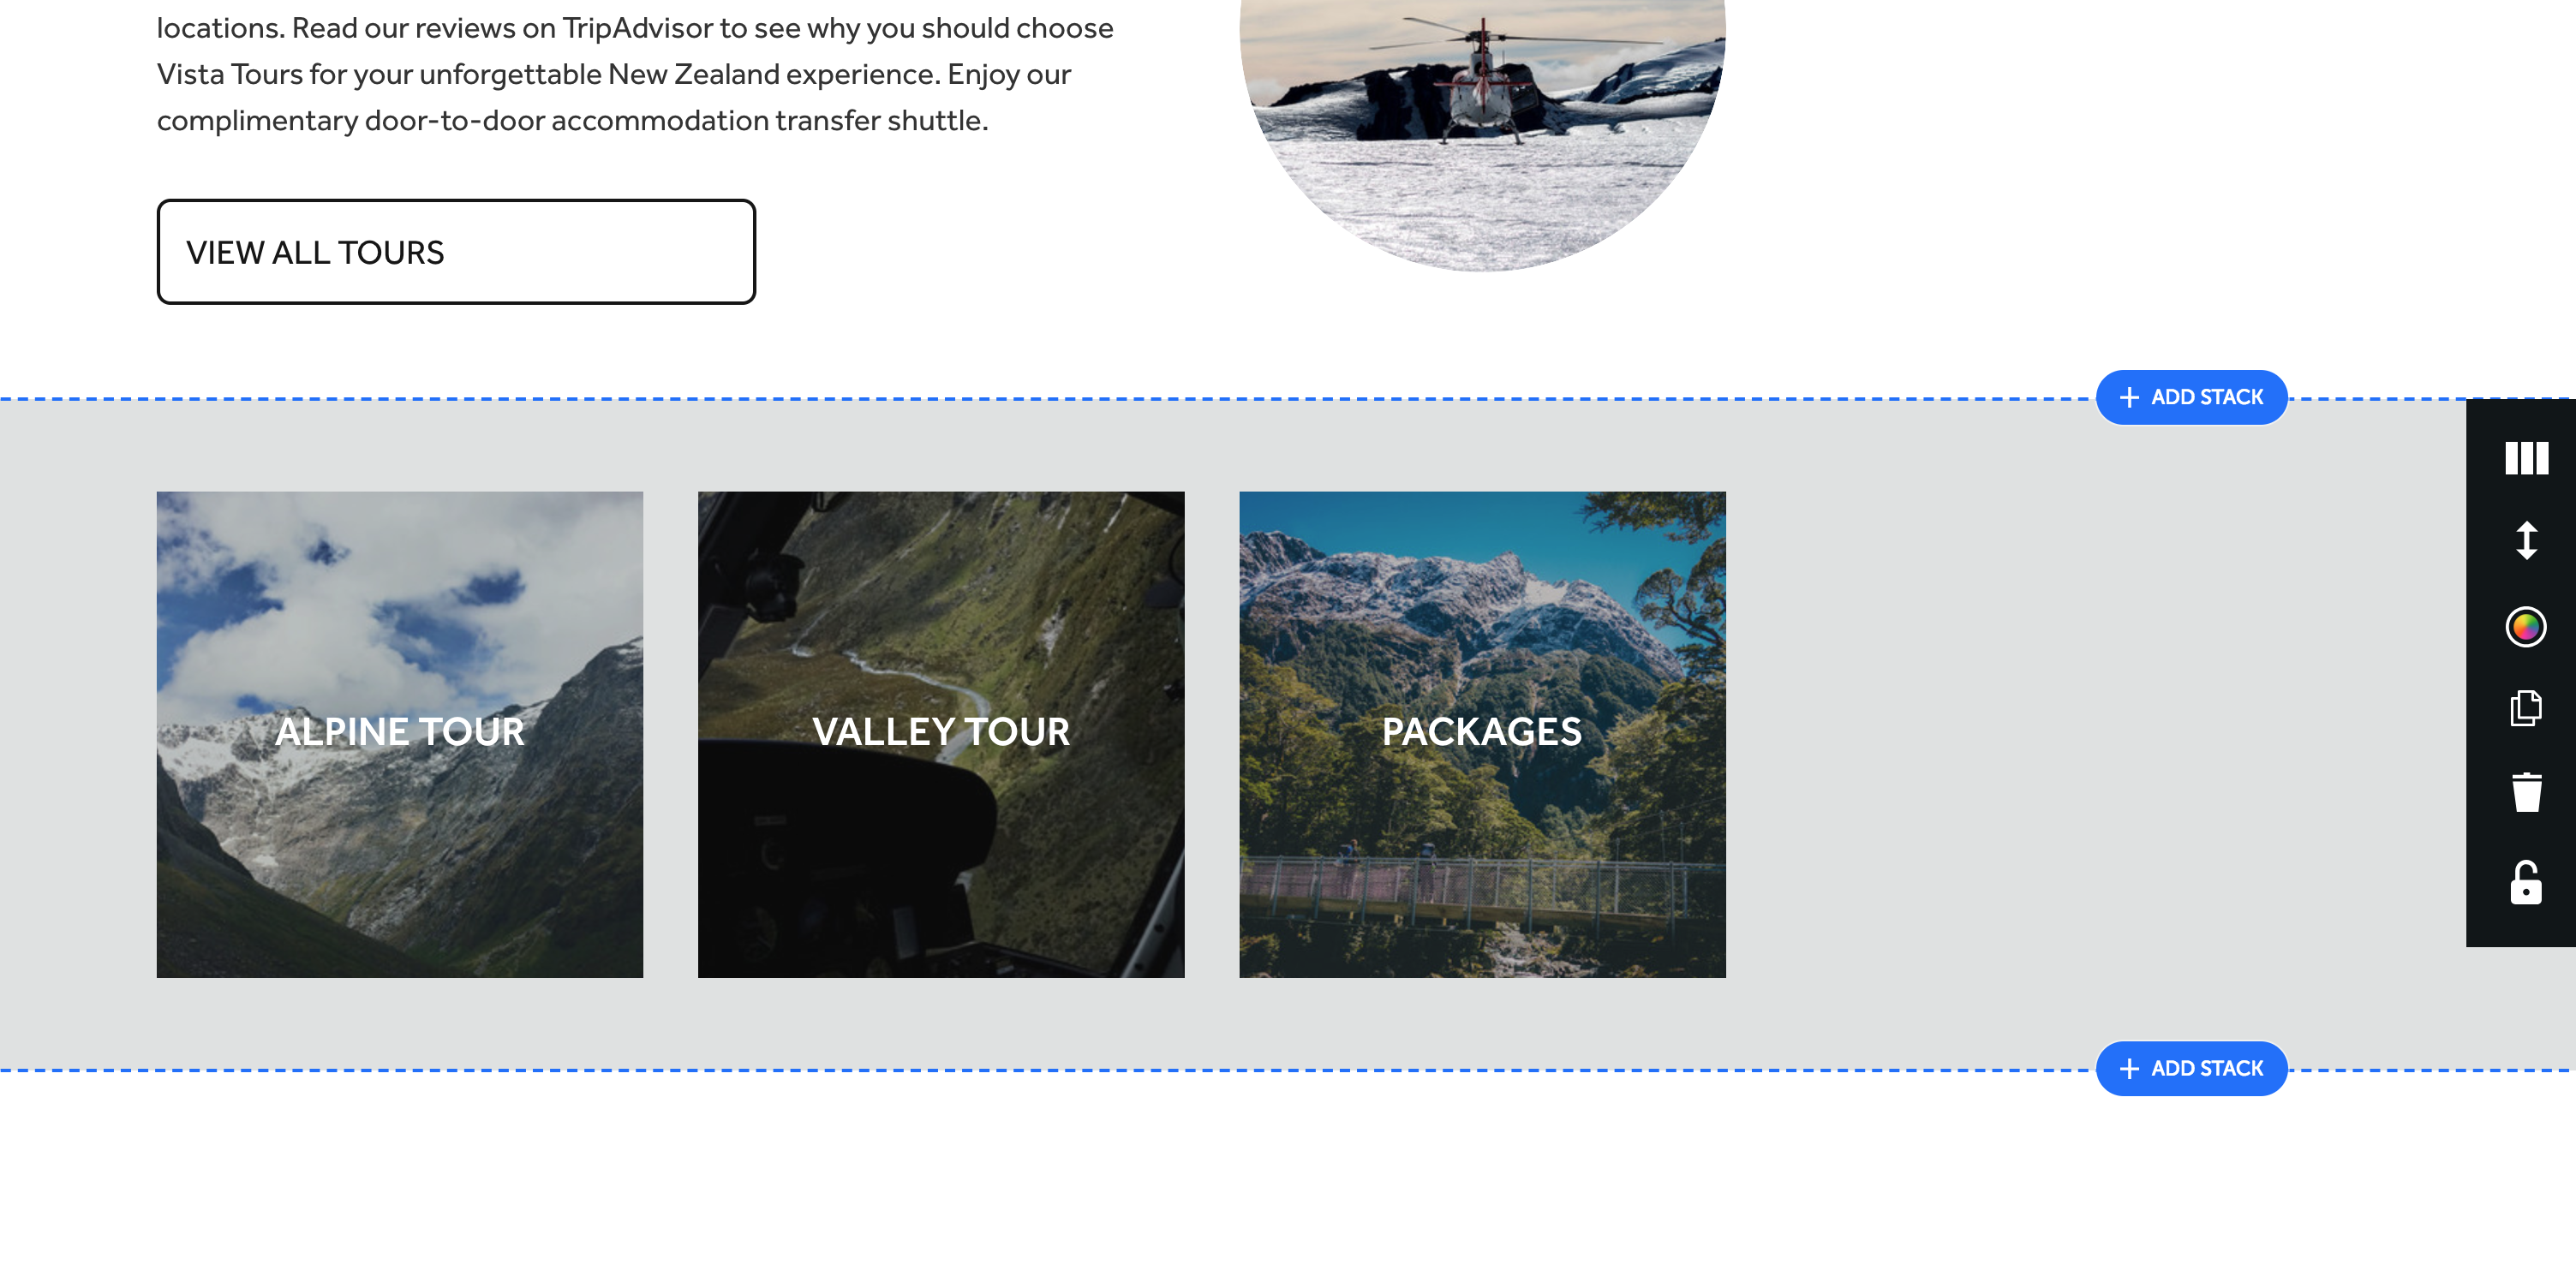The height and width of the screenshot is (1288, 2576).
Task: Click the VIEW ALL TOURS button
Action: tap(456, 251)
